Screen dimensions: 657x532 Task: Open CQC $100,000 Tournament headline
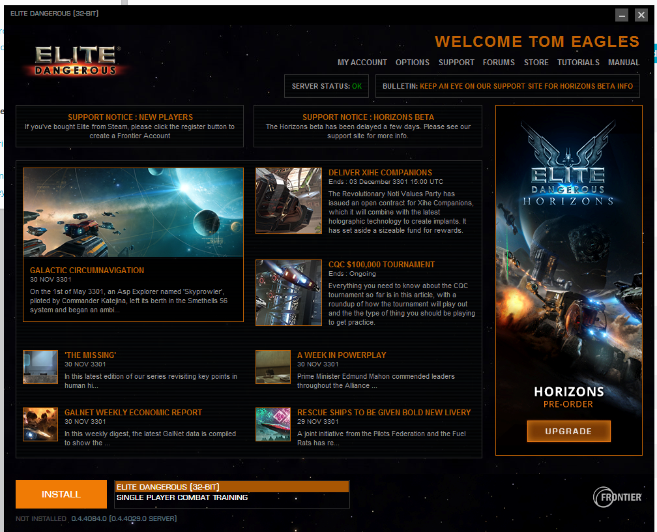[381, 265]
